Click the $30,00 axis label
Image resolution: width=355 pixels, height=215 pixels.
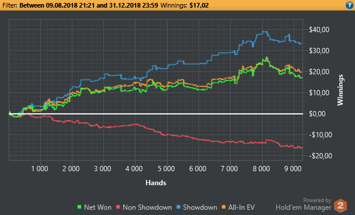pos(319,50)
